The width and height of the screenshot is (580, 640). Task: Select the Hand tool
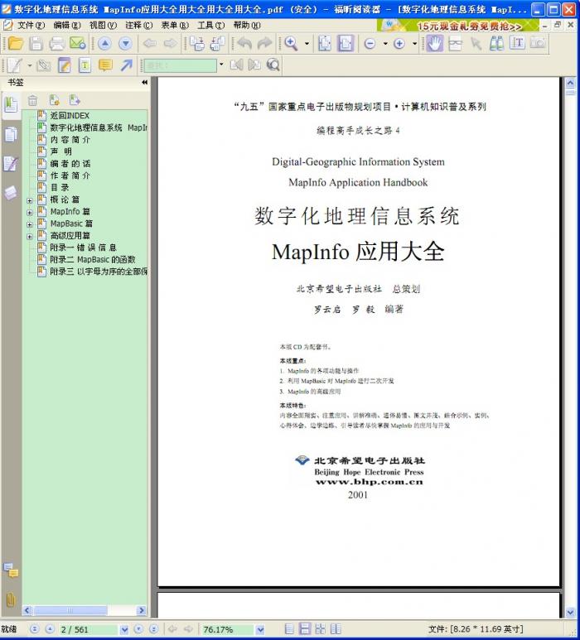(435, 44)
